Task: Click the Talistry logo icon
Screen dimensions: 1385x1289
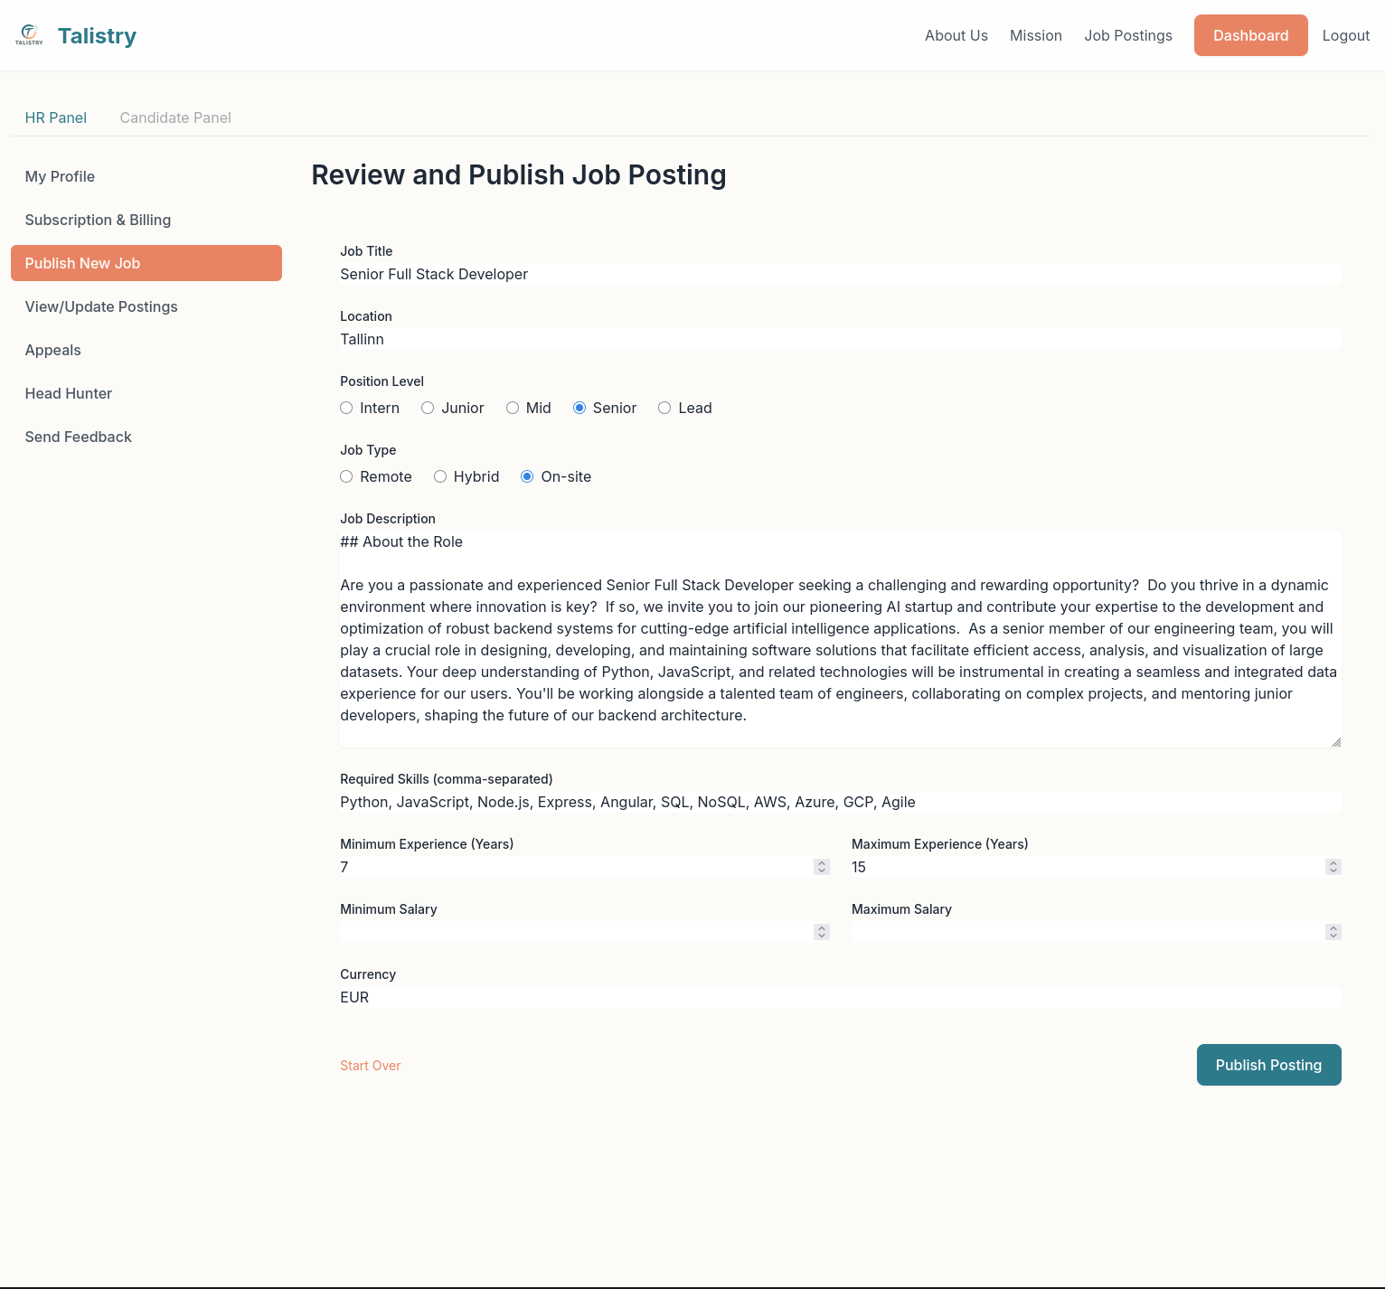Action: (x=29, y=35)
